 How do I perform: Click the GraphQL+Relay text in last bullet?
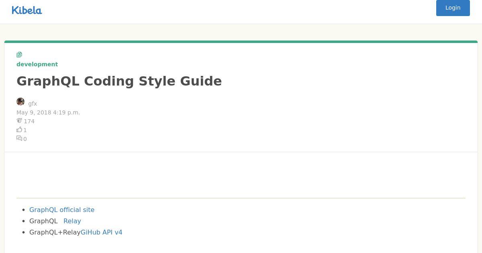pyautogui.click(x=55, y=232)
